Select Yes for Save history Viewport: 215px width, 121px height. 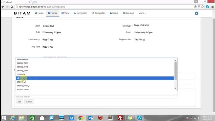(48, 40)
